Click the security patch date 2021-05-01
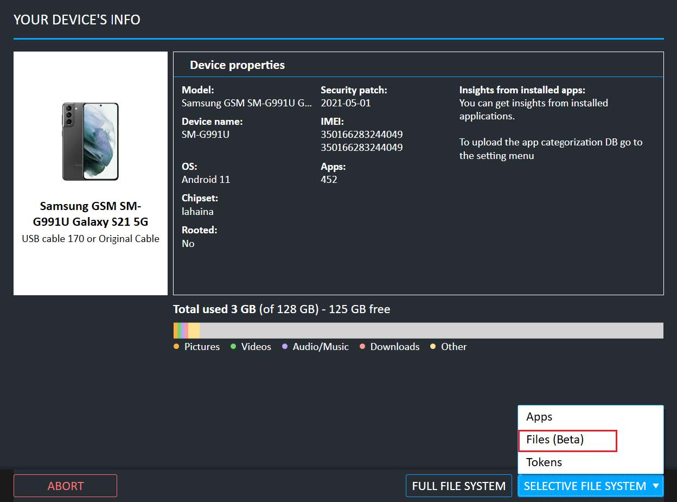The width and height of the screenshot is (677, 502). 346,103
